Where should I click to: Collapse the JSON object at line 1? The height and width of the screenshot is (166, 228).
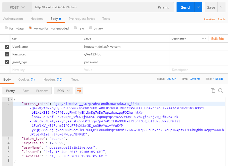[11, 99]
